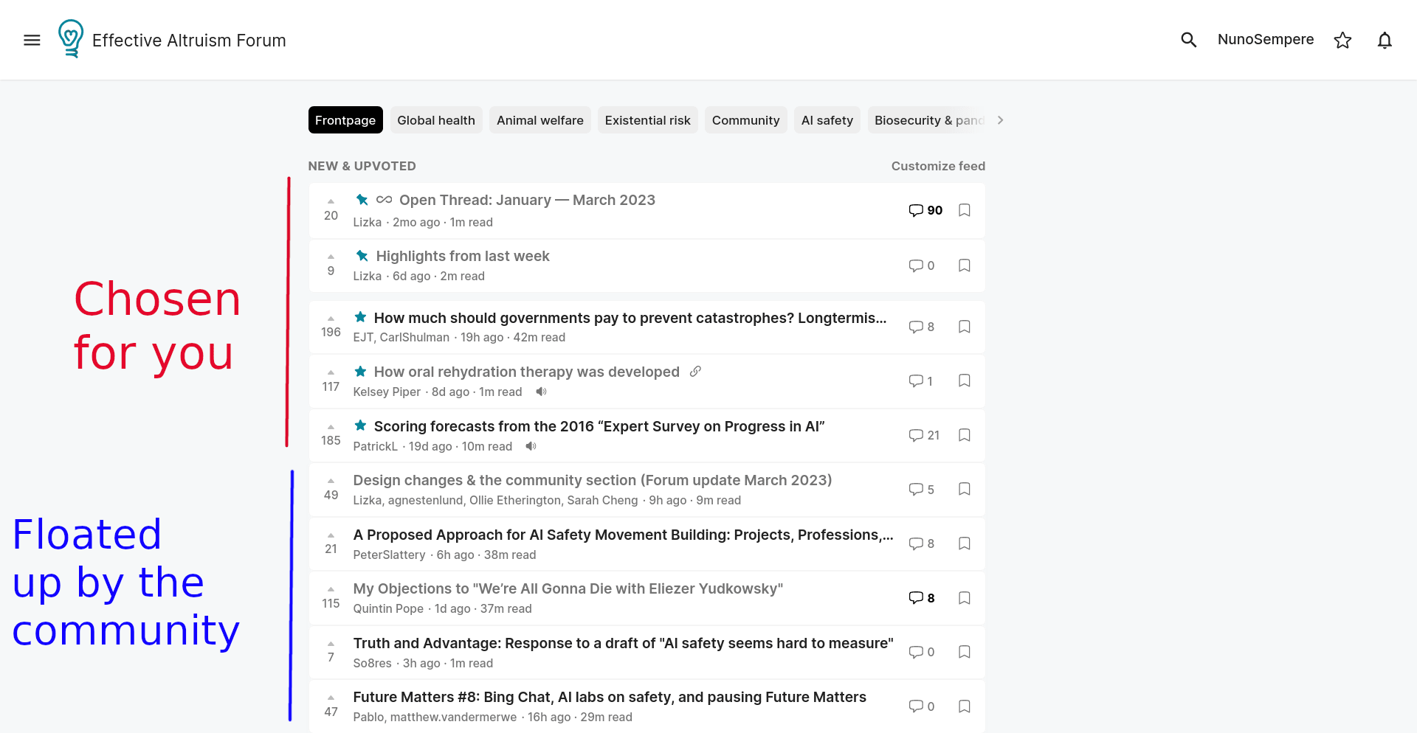Open Customize feed options
This screenshot has height=733, width=1417.
tap(937, 166)
